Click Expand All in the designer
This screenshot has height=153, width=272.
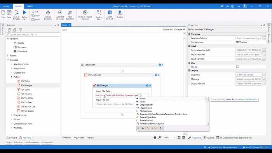pyautogui.click(x=167, y=30)
